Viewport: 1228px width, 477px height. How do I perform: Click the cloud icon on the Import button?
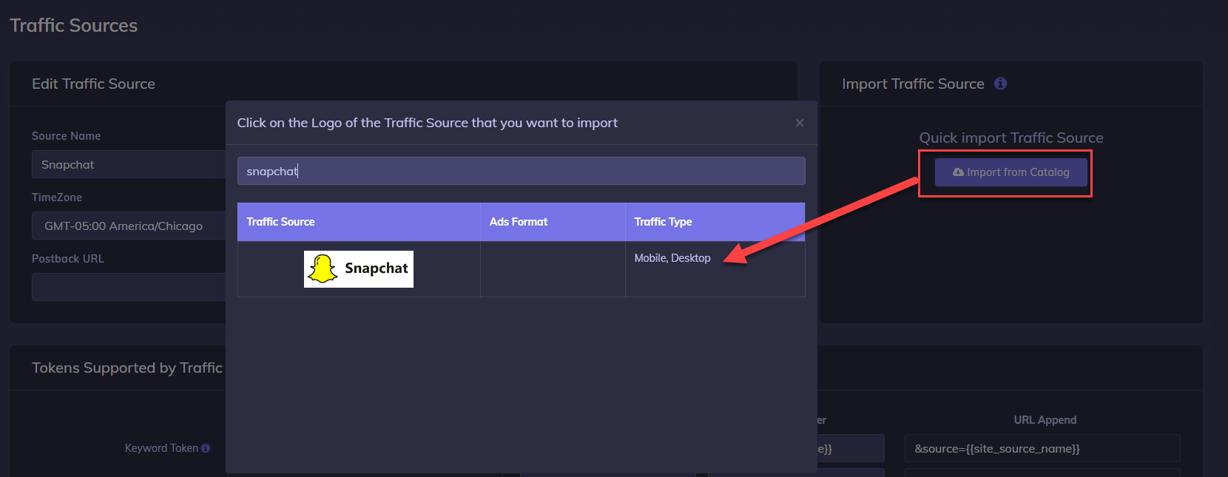coord(958,172)
